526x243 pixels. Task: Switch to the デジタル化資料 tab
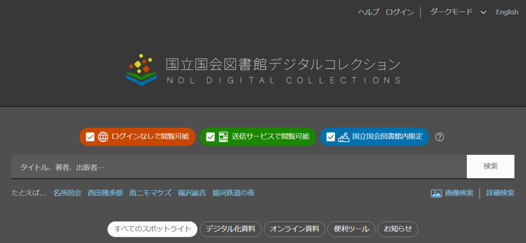[x=230, y=229]
